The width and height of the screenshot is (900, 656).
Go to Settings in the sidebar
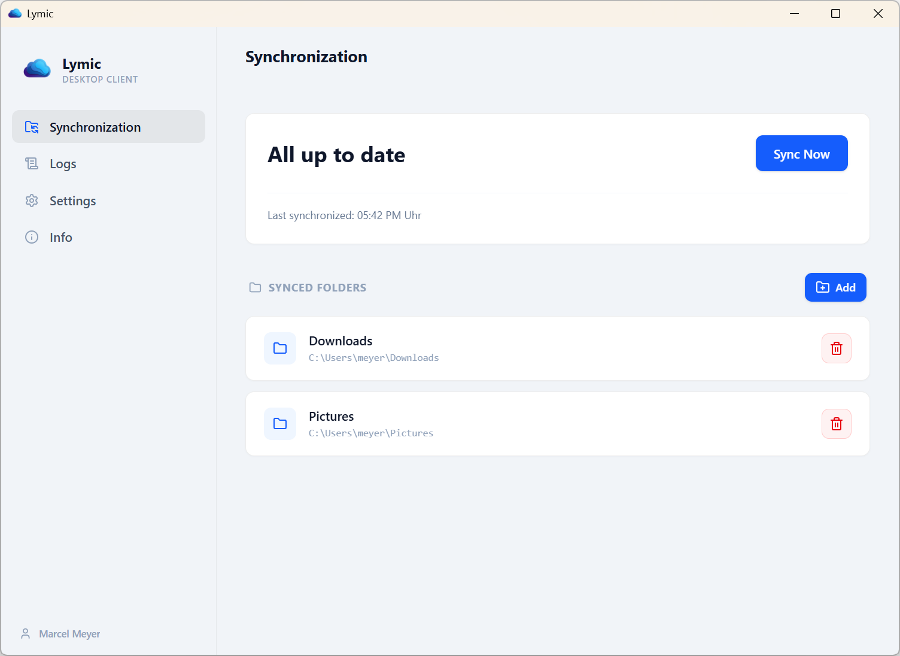point(108,201)
